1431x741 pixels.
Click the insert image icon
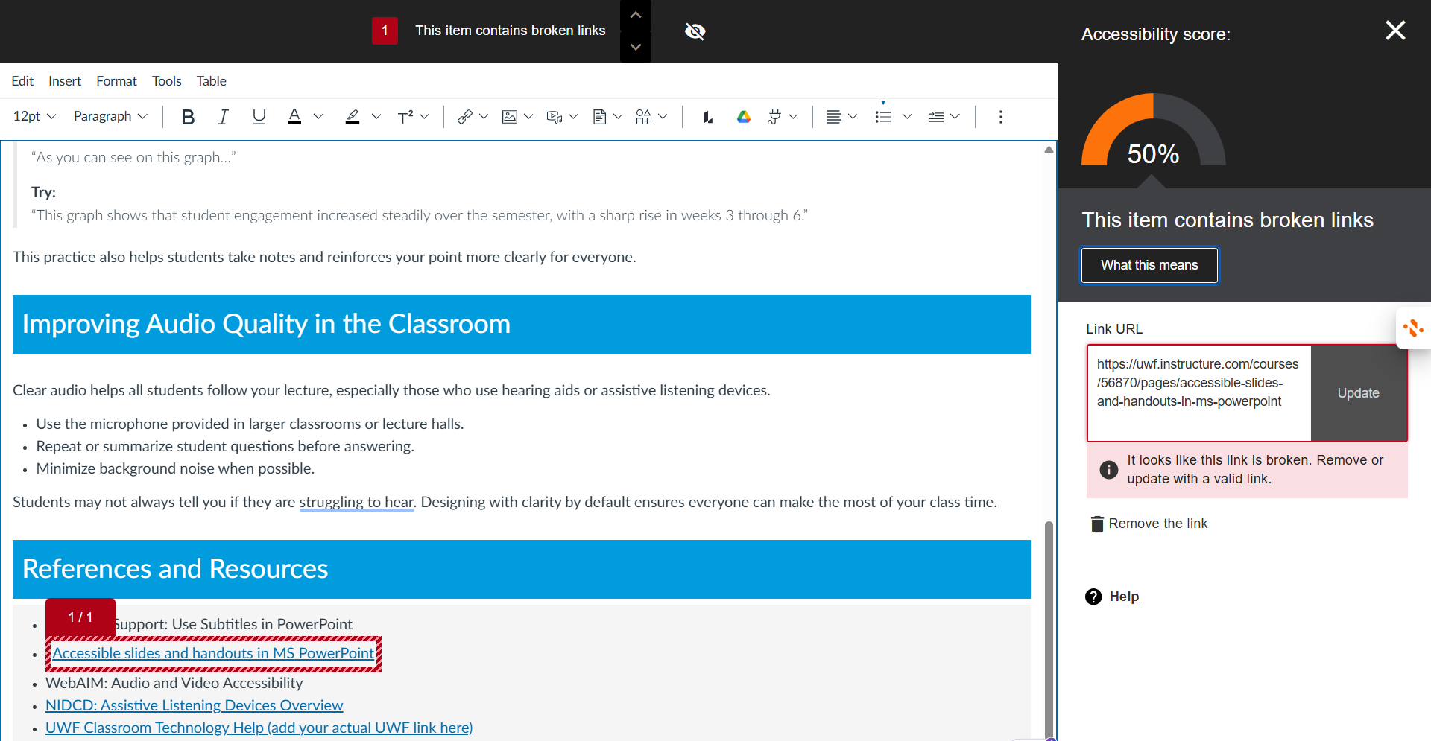point(510,117)
